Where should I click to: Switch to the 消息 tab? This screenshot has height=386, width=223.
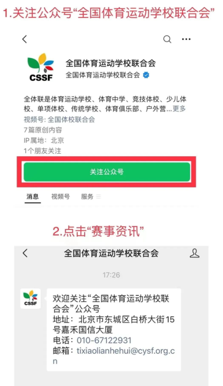click(32, 196)
